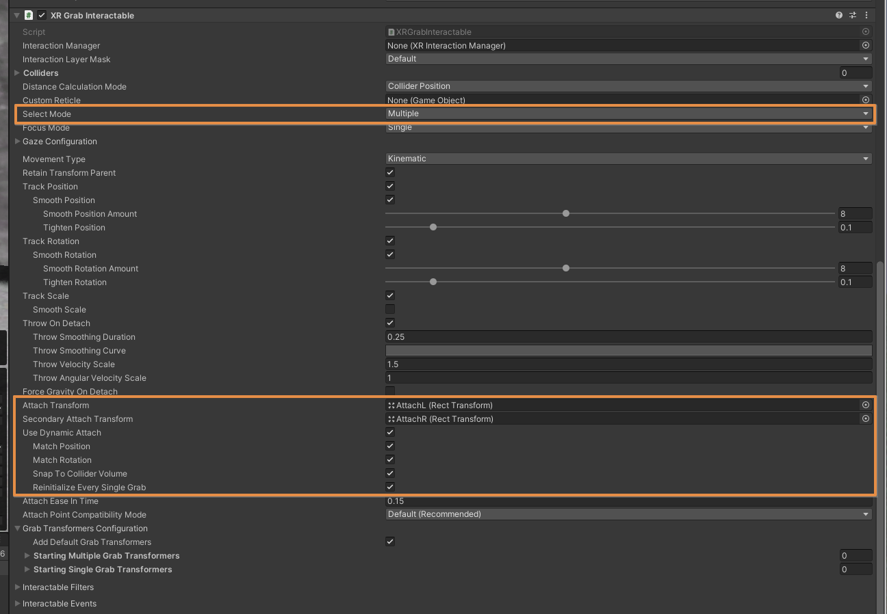Click Smooth Position Amount number field
This screenshot has height=614, width=887.
(x=856, y=213)
